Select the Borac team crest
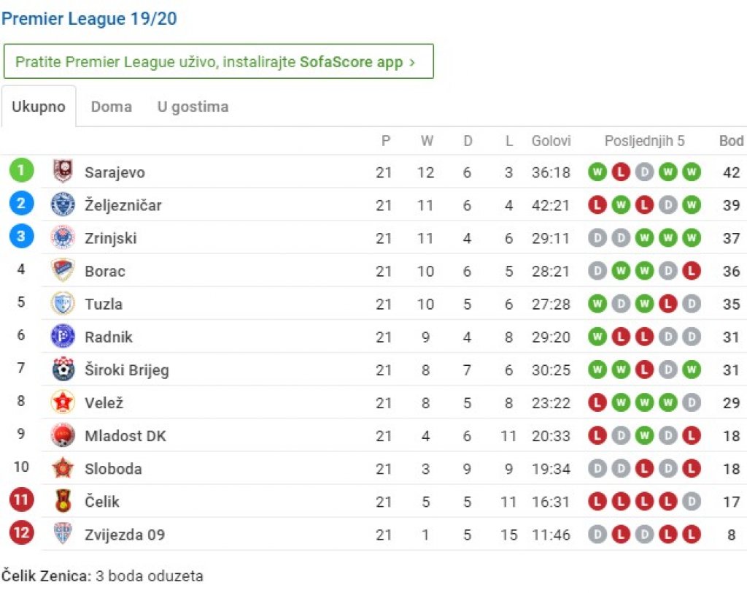Viewport: 747px width, 593px height. (x=63, y=270)
